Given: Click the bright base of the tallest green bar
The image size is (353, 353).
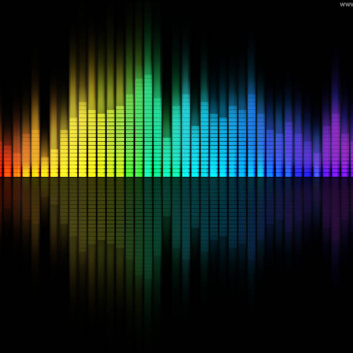Looking at the screenshot, I should pyautogui.click(x=148, y=172).
